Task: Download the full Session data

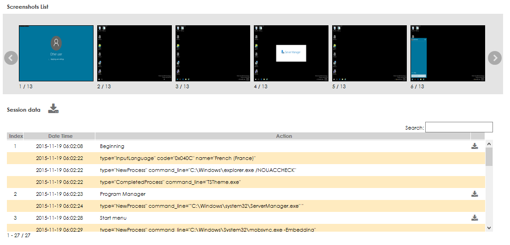Action: [x=53, y=109]
